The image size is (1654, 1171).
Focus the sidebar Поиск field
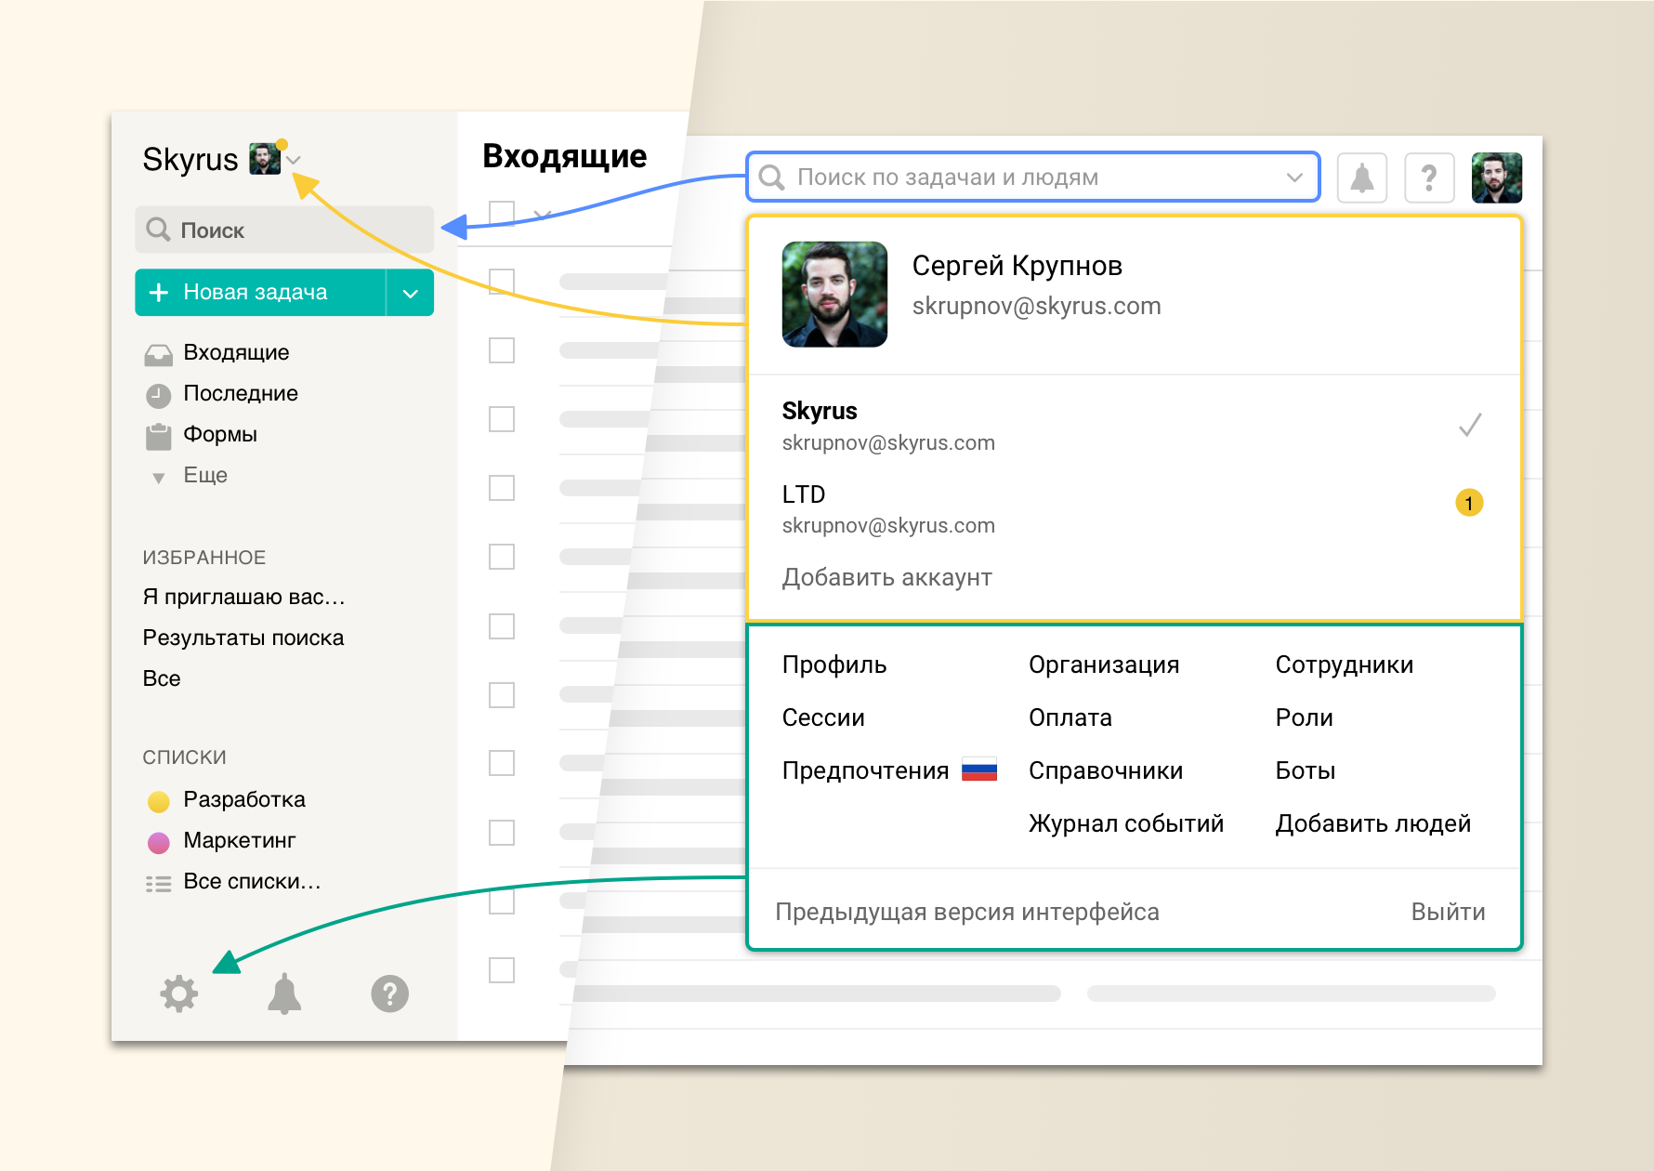(284, 230)
